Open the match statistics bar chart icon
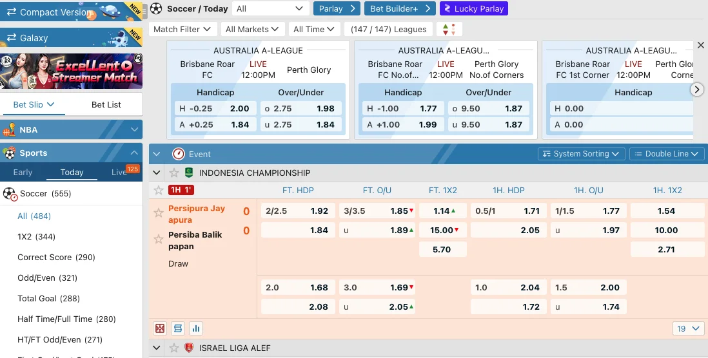 pyautogui.click(x=196, y=328)
